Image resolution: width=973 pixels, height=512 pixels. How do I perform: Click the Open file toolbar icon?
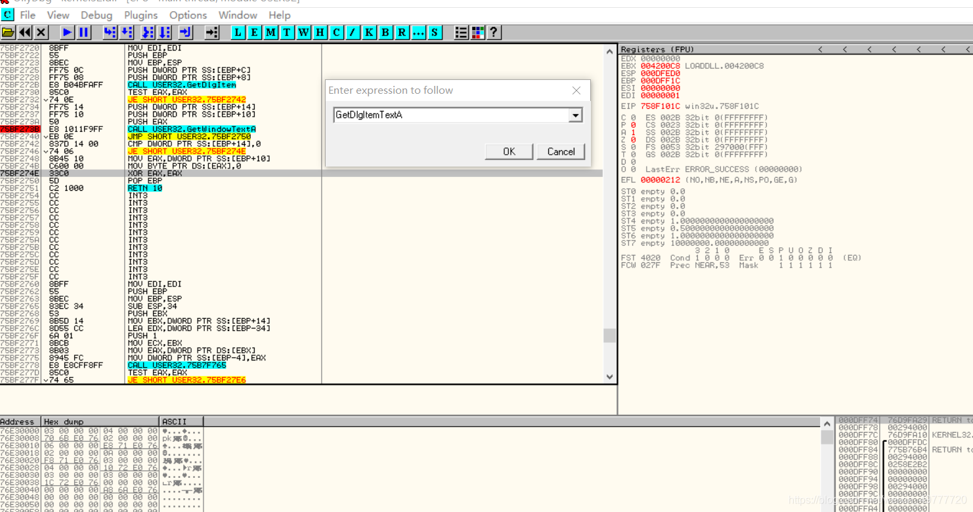click(8, 32)
